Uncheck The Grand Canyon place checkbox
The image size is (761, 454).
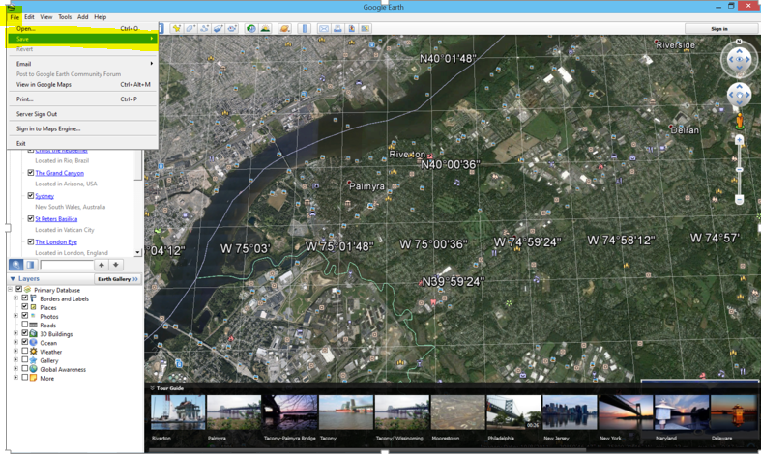(31, 173)
